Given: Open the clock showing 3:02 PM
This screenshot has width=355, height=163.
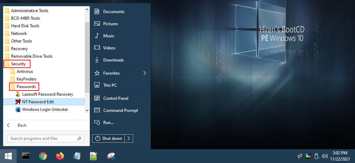Looking at the screenshot, I should tap(340, 156).
